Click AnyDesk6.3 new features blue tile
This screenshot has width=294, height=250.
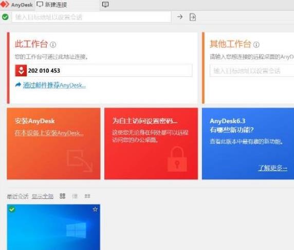pos(248,144)
